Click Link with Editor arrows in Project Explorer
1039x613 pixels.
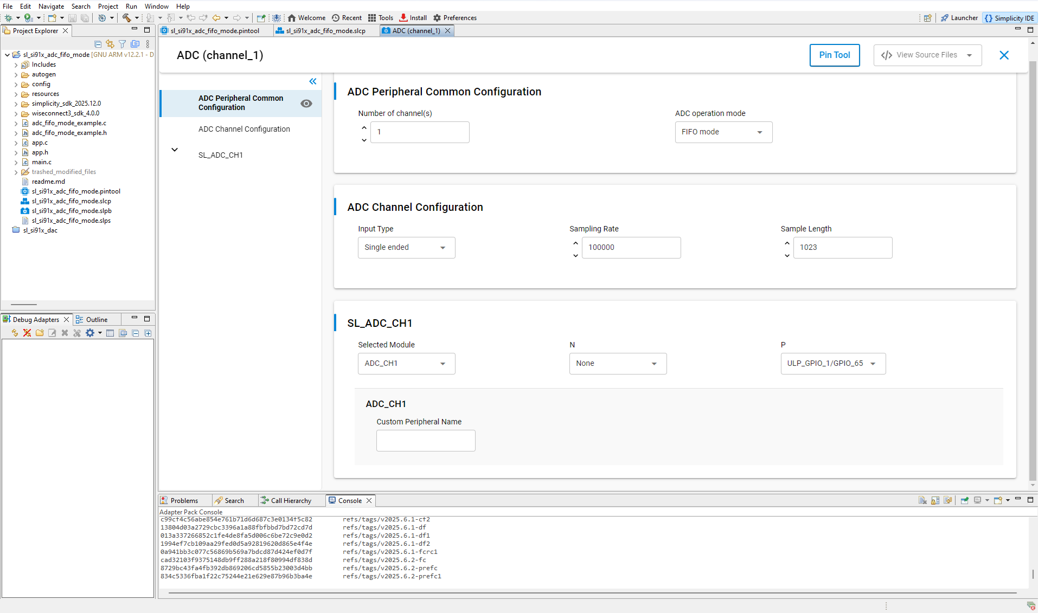point(110,44)
